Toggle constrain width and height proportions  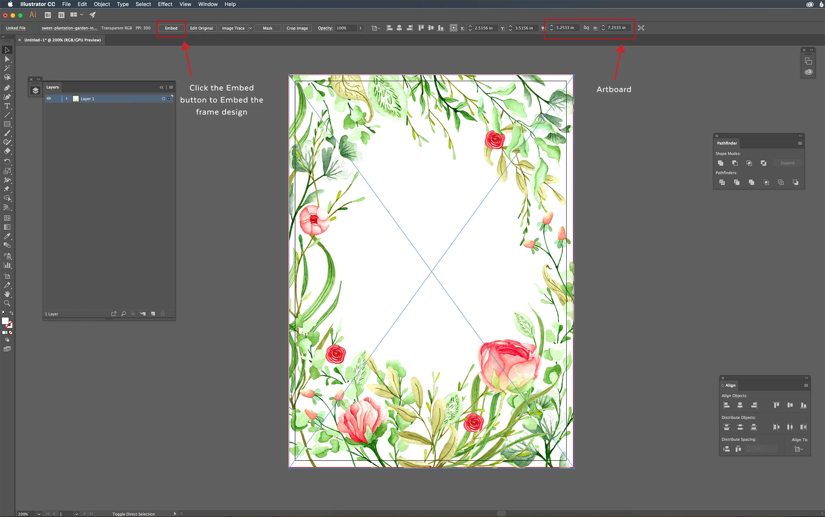pyautogui.click(x=586, y=28)
